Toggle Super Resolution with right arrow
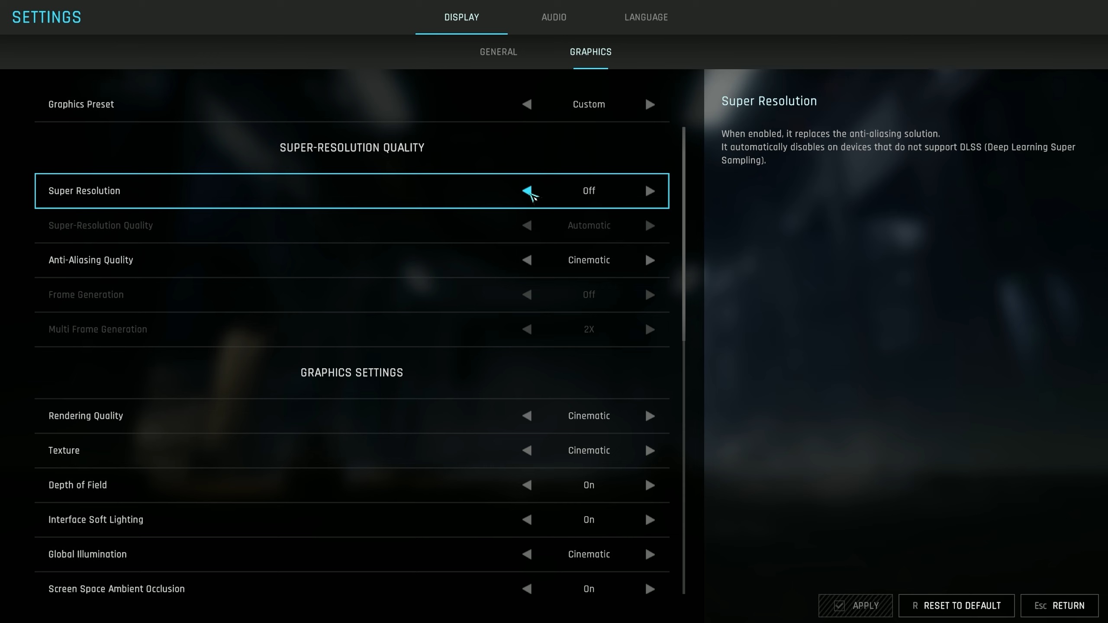Viewport: 1108px width, 623px height. coord(650,191)
